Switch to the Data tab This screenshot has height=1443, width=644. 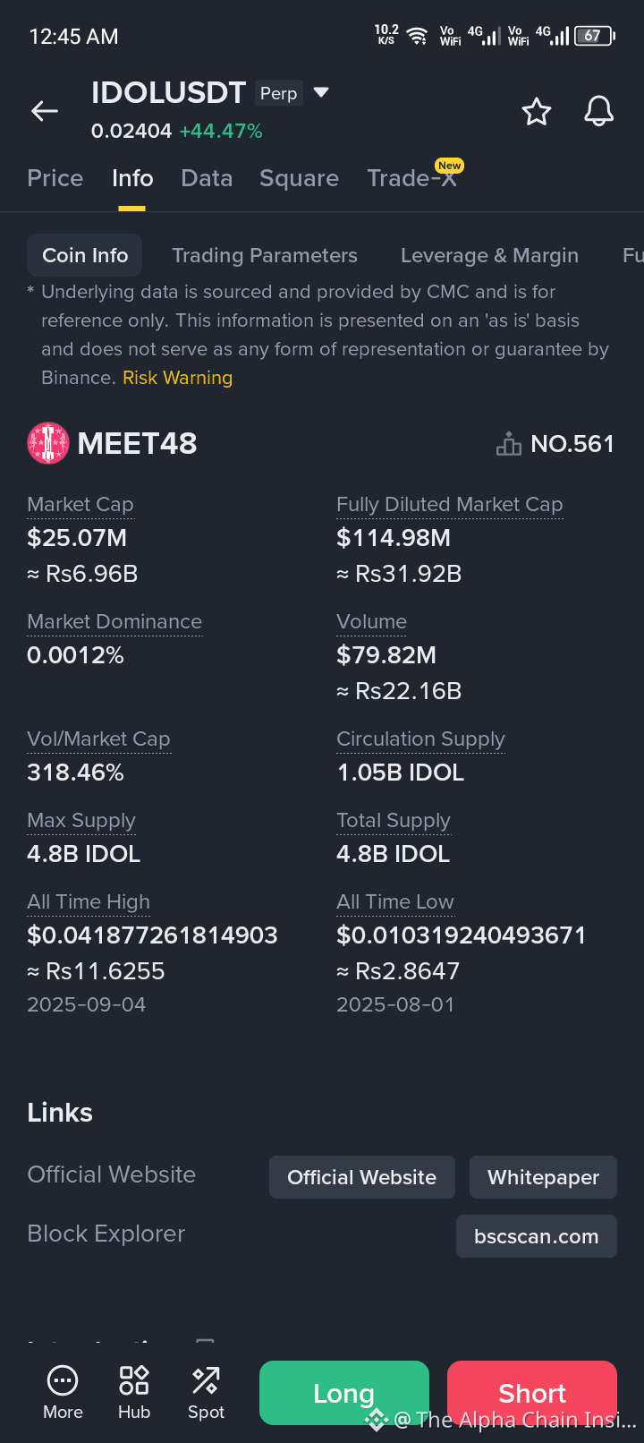click(x=207, y=178)
